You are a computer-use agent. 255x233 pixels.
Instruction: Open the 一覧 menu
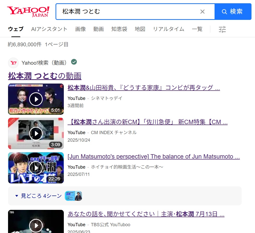[197, 29]
